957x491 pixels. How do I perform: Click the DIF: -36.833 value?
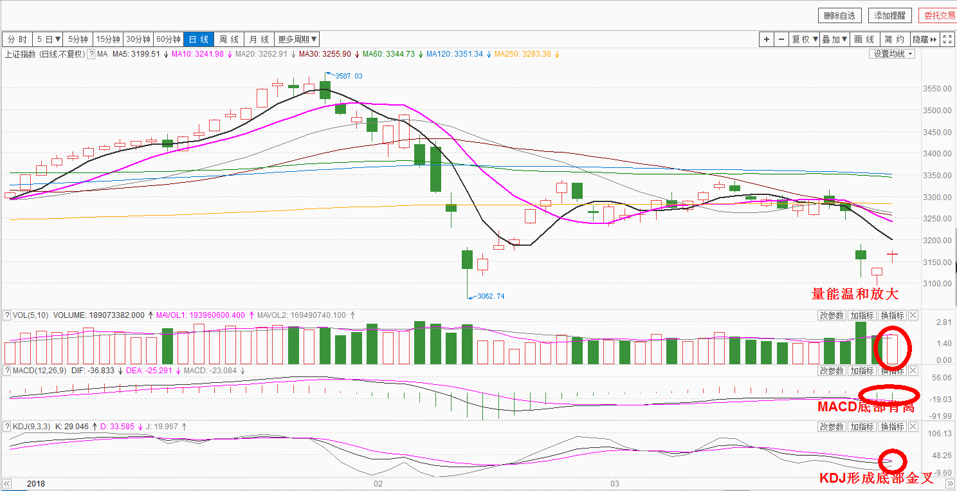[x=92, y=371]
